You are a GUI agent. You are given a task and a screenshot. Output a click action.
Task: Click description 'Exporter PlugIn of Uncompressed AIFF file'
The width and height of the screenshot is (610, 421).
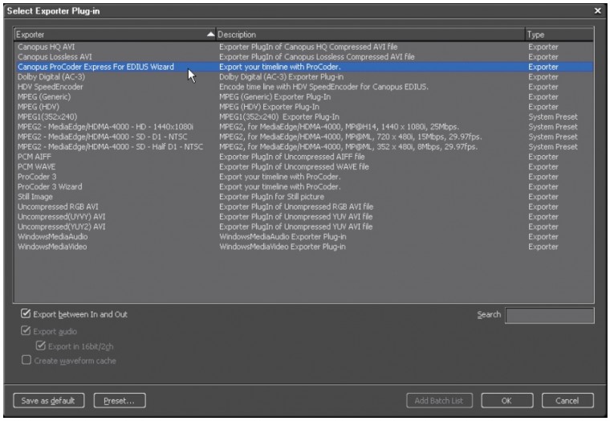292,157
